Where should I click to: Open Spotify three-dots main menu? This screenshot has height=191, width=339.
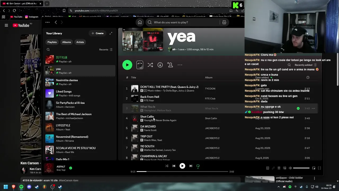click(x=47, y=22)
